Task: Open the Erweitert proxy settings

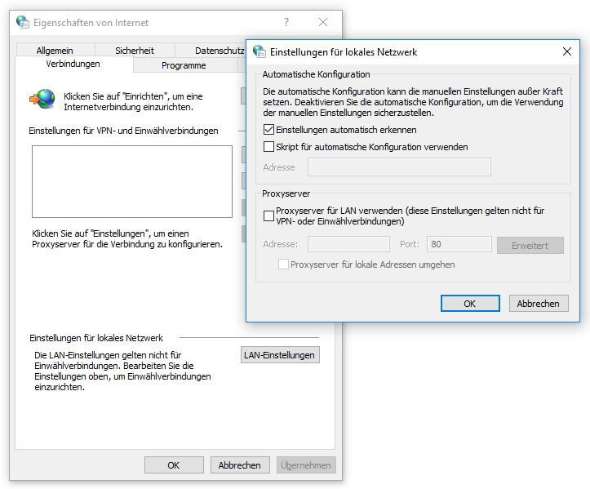Action: (x=530, y=246)
